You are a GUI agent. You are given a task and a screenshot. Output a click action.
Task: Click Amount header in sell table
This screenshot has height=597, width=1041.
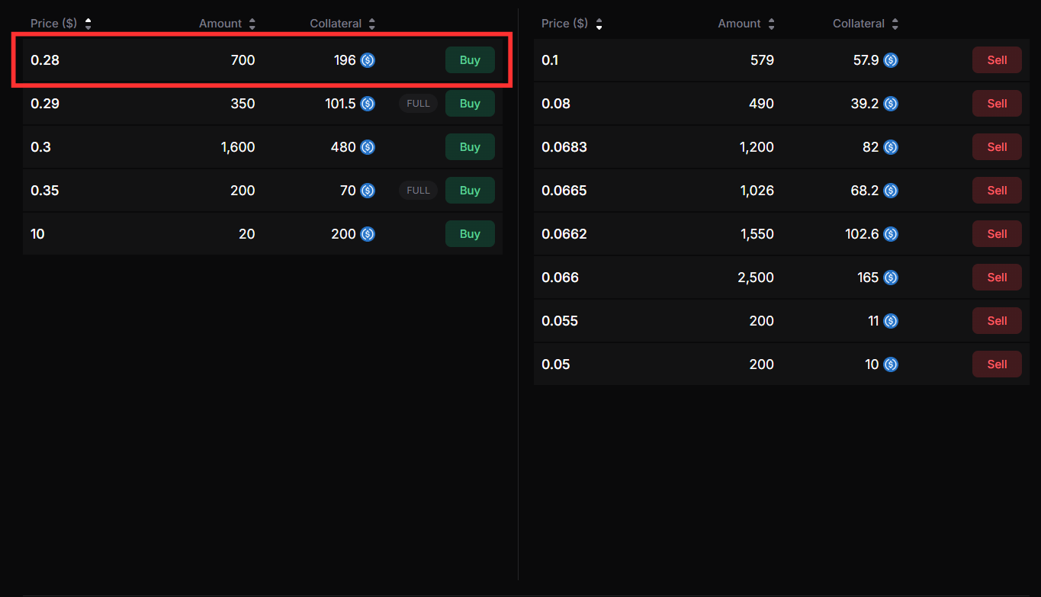739,24
